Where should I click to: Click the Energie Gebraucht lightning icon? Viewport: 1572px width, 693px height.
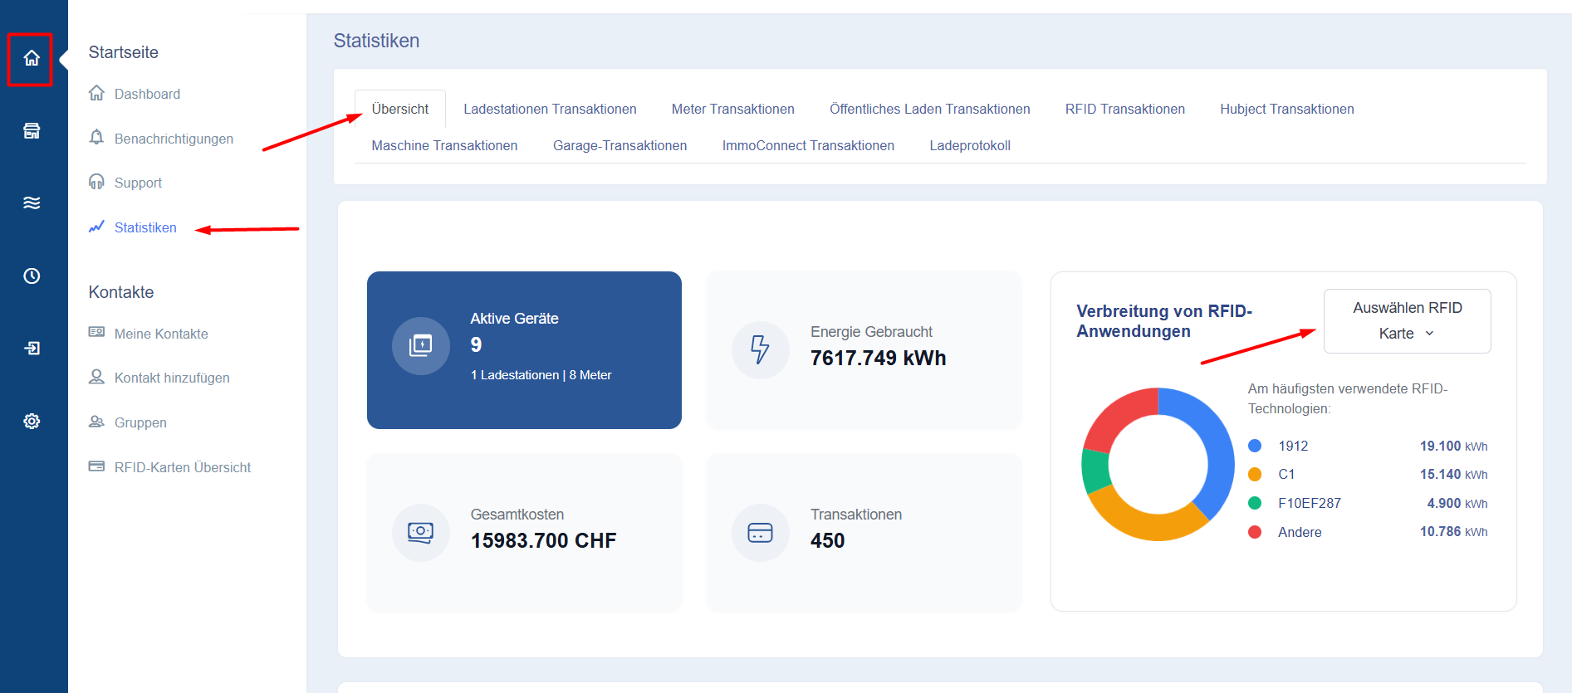point(760,349)
